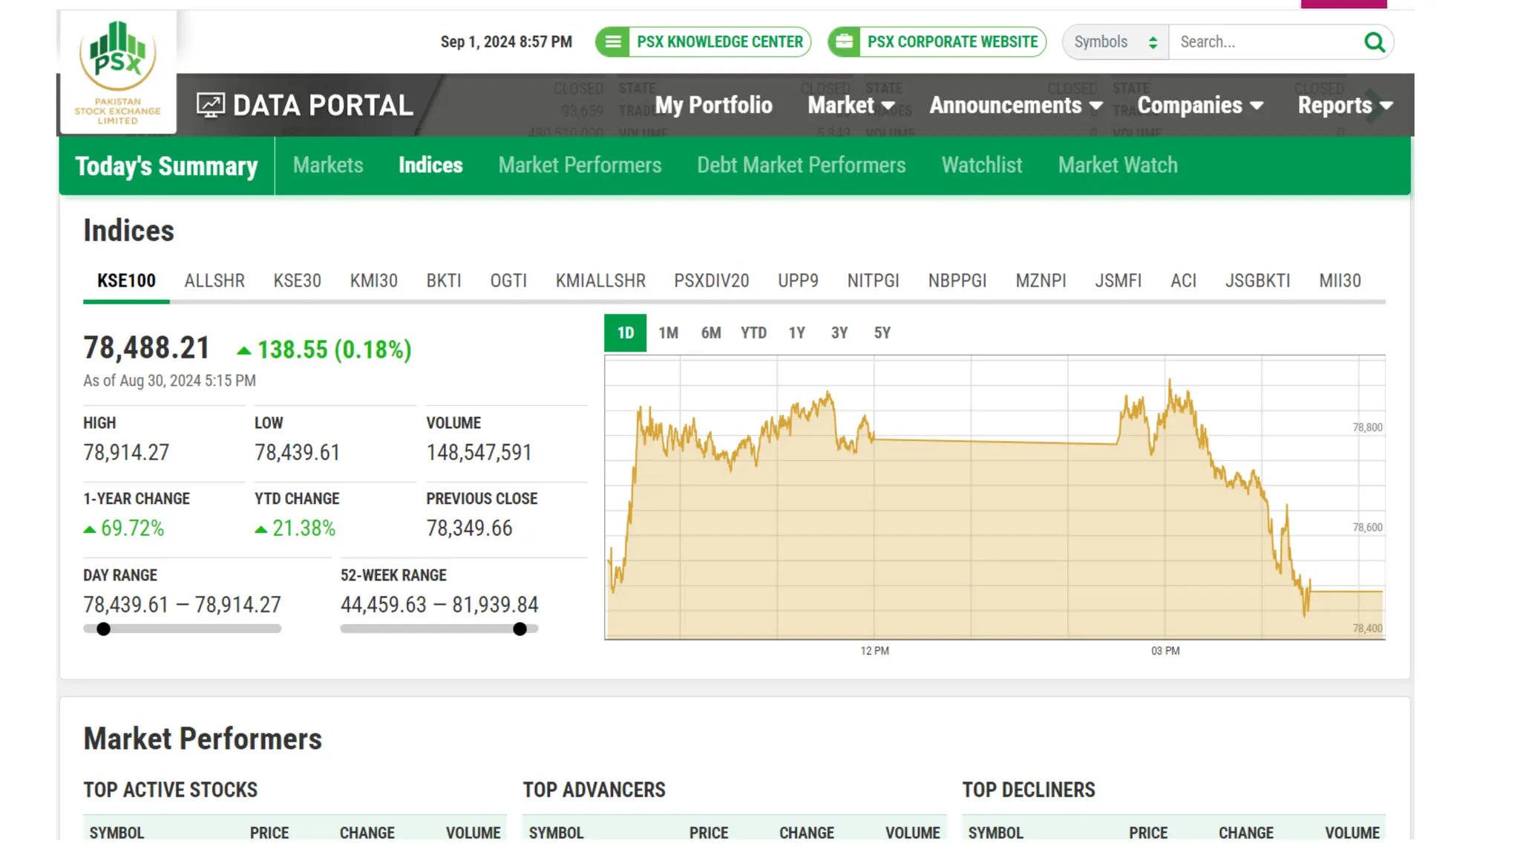Select the YTD chart range

pos(753,333)
